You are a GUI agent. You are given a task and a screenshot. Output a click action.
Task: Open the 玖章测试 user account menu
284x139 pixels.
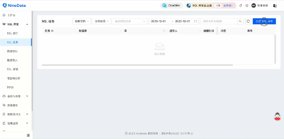260,5
